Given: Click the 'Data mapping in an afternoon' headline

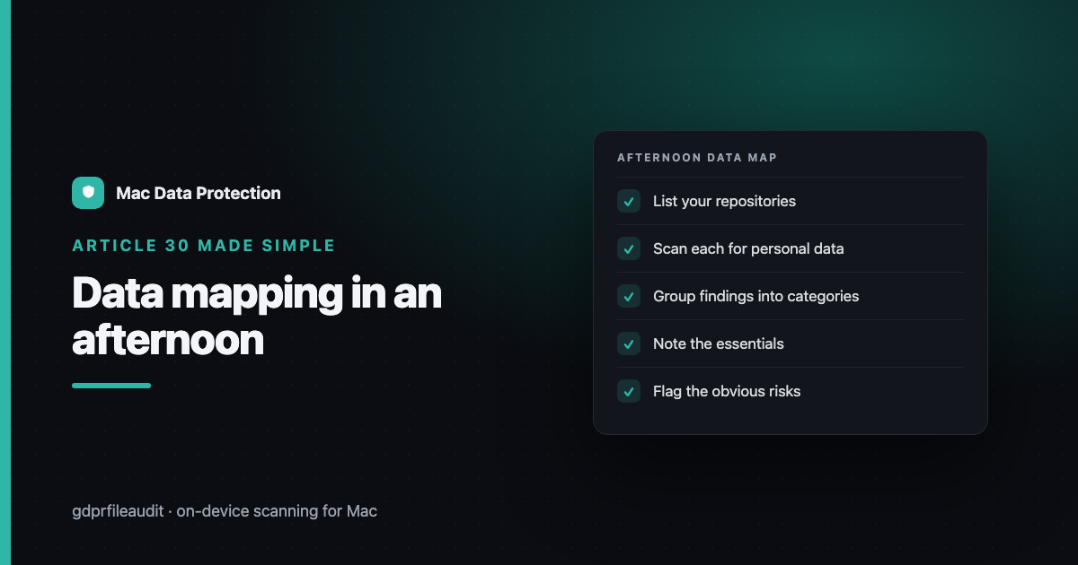Looking at the screenshot, I should click(x=257, y=317).
